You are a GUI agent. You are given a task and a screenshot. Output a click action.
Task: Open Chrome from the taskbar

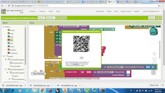click(43, 91)
